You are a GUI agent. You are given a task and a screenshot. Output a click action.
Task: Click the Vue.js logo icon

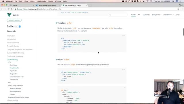click(9, 15)
